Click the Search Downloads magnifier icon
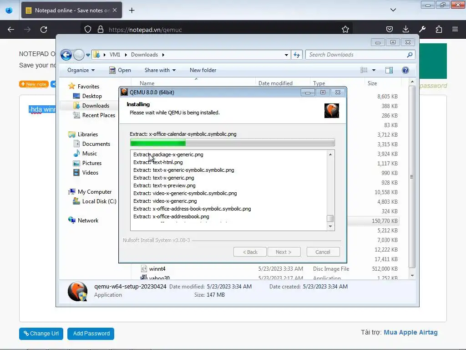 coord(410,55)
